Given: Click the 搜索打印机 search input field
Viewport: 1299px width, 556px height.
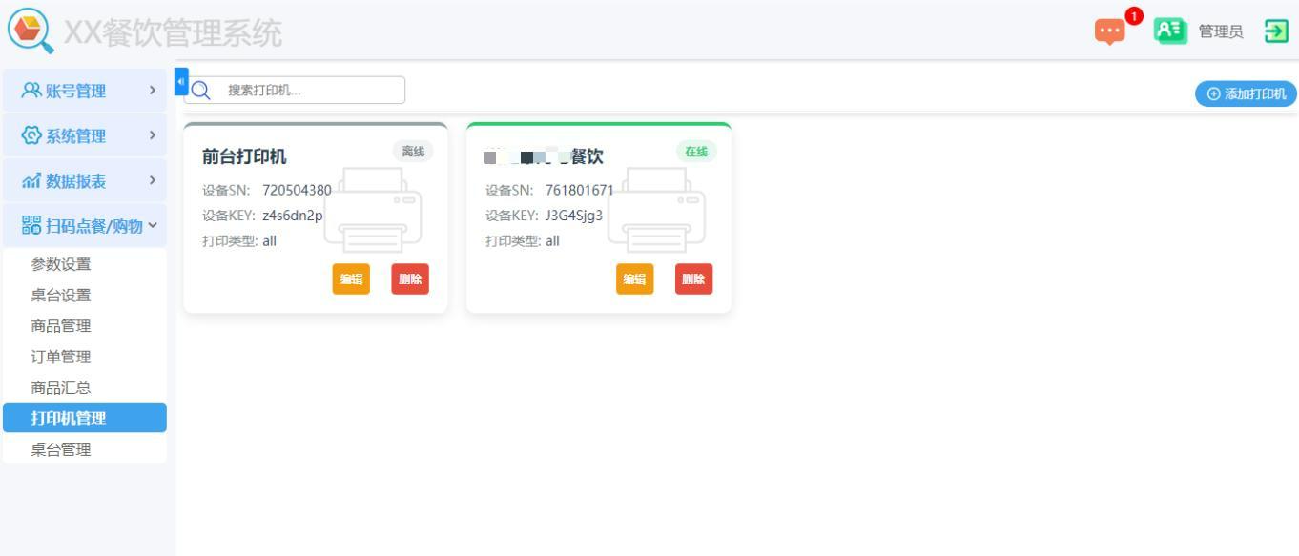Looking at the screenshot, I should tap(305, 90).
